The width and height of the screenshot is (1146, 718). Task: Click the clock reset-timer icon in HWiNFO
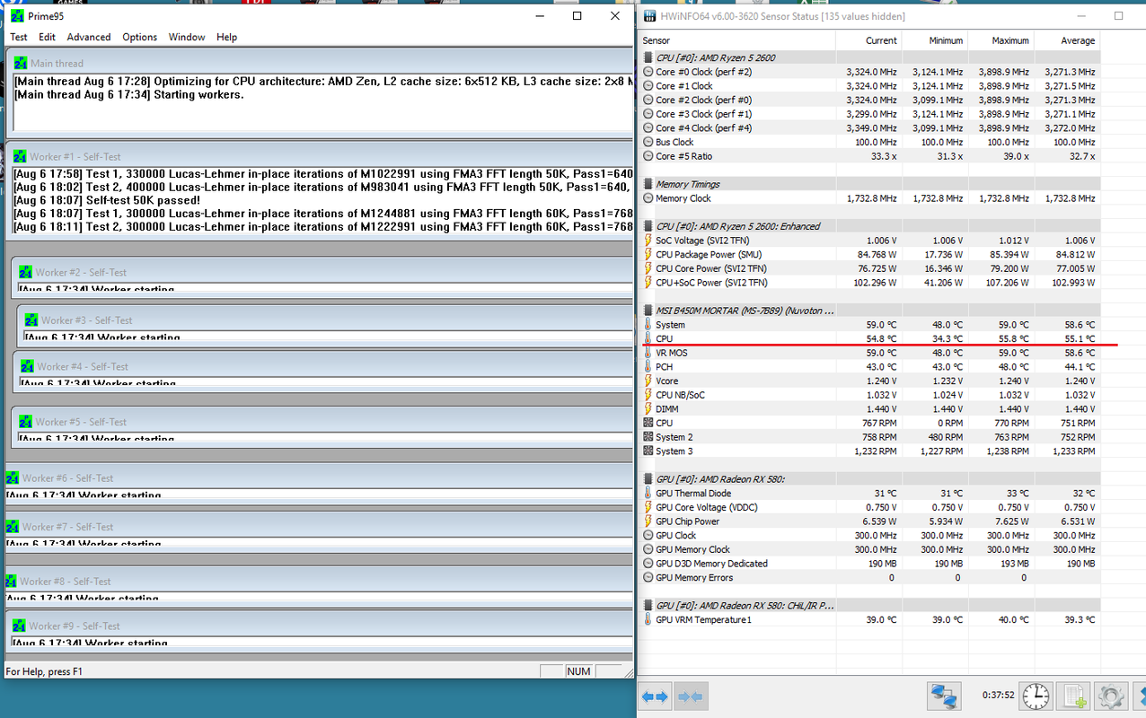1036,696
